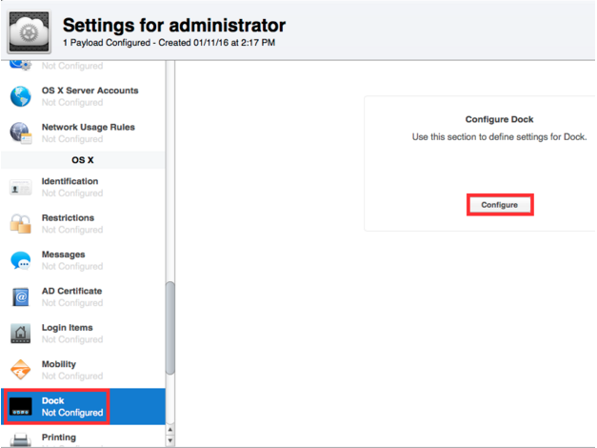
Task: Click the Dock payload icon in sidebar
Action: pos(21,407)
